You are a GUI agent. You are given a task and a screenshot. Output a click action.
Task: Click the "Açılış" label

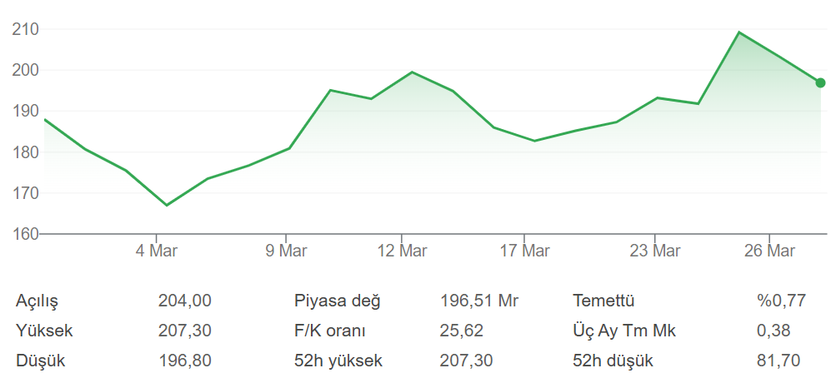[x=38, y=301]
